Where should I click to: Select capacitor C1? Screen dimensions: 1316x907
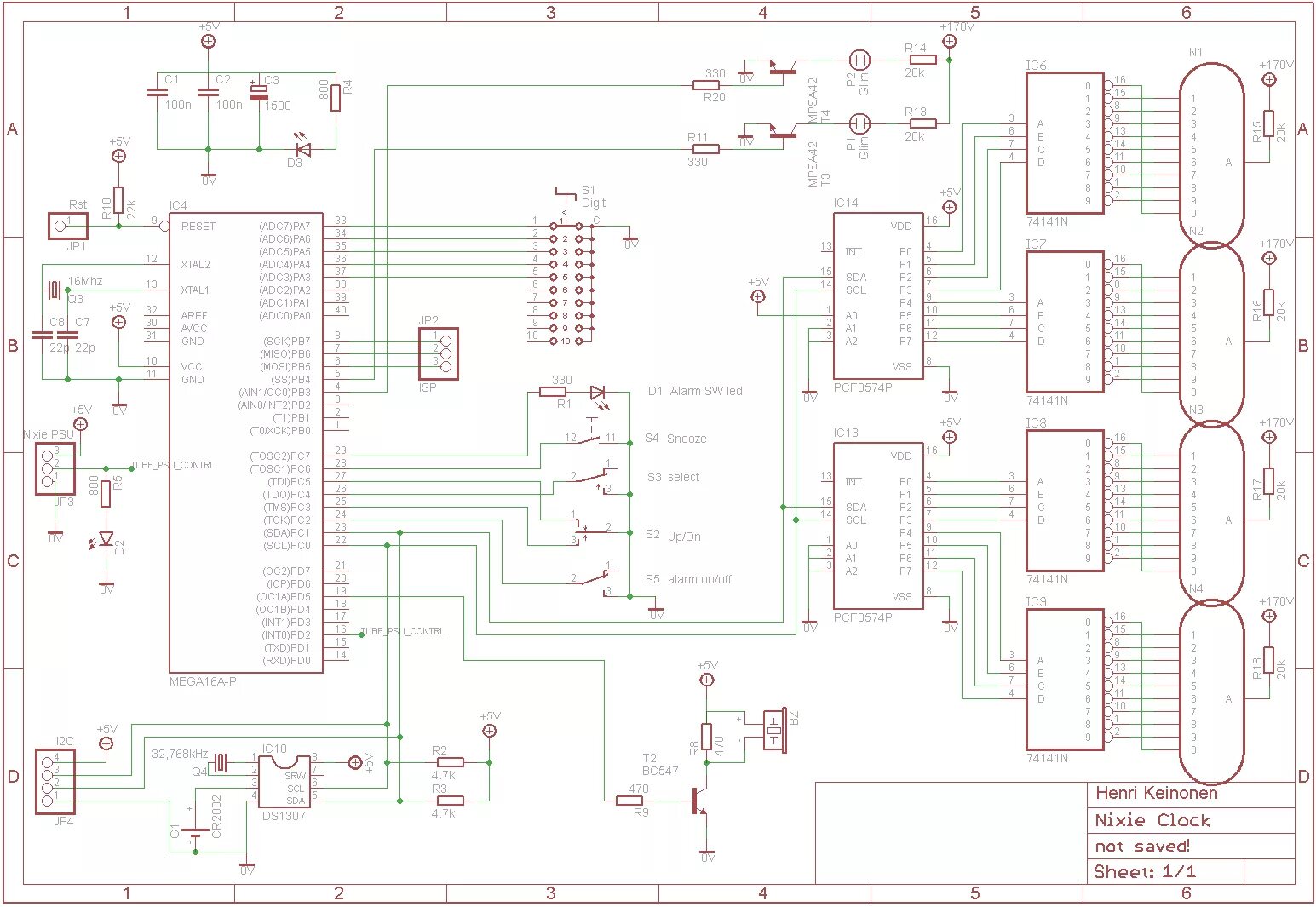[157, 91]
